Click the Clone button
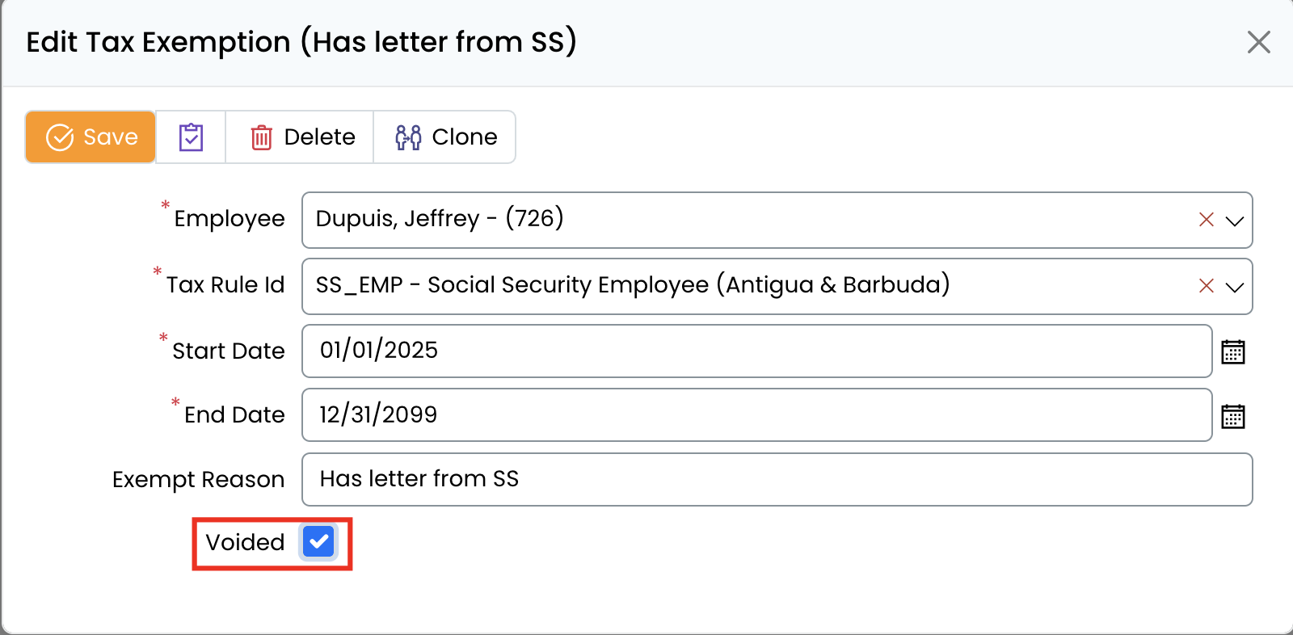Viewport: 1293px width, 635px height. coord(444,137)
